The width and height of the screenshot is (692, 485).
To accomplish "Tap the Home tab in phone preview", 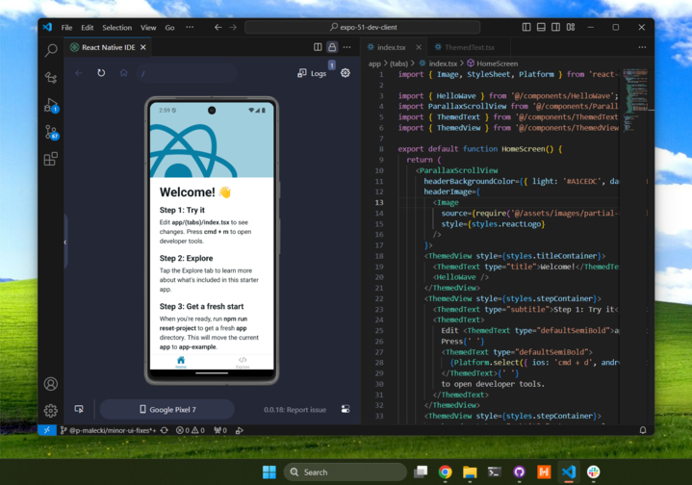I will (x=181, y=363).
